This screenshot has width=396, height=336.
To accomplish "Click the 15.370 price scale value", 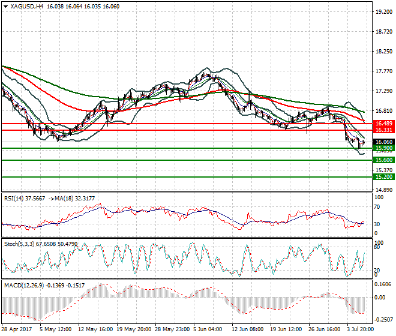I will [x=384, y=170].
